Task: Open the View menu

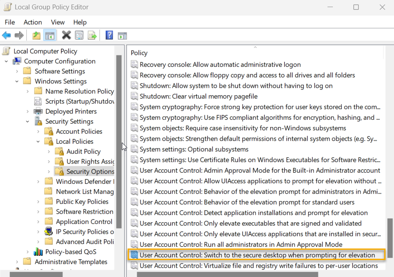Action: point(58,22)
